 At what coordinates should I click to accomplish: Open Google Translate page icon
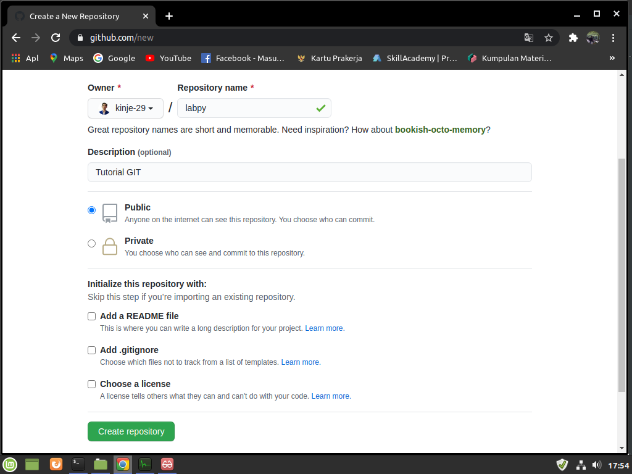pyautogui.click(x=529, y=38)
